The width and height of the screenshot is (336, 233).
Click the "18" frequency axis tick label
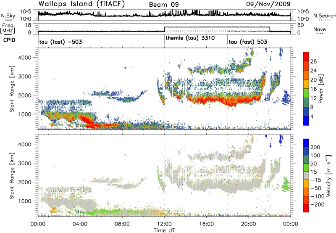[x=28, y=25]
